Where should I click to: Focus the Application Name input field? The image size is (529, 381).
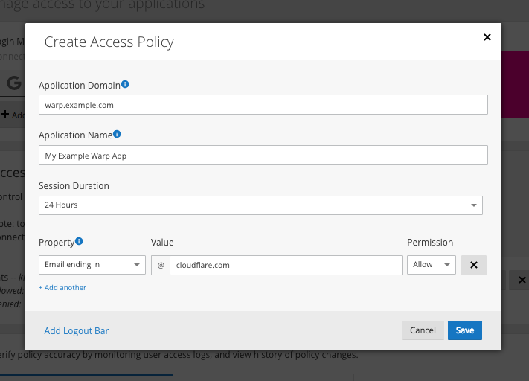[263, 156]
